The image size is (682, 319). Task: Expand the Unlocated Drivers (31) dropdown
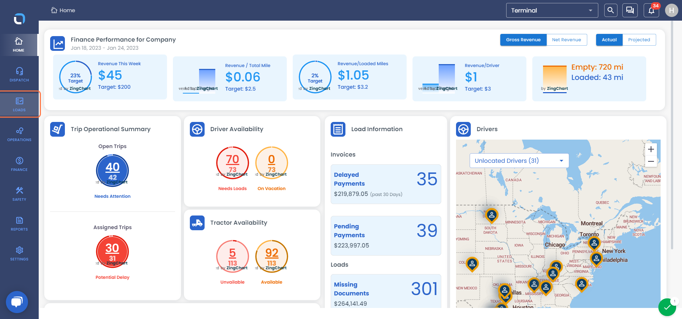click(x=519, y=161)
